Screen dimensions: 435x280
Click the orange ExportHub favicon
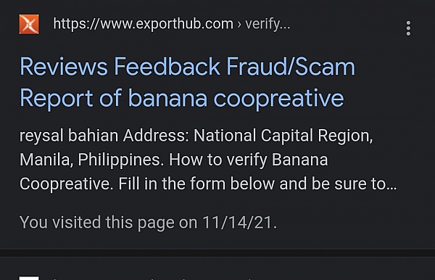click(29, 25)
